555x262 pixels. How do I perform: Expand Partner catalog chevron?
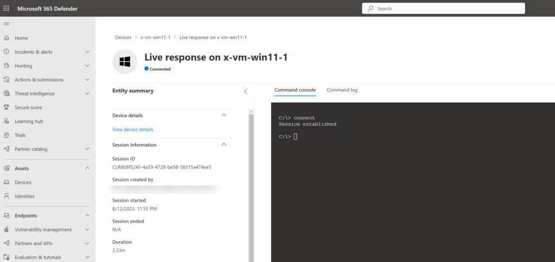pyautogui.click(x=87, y=149)
